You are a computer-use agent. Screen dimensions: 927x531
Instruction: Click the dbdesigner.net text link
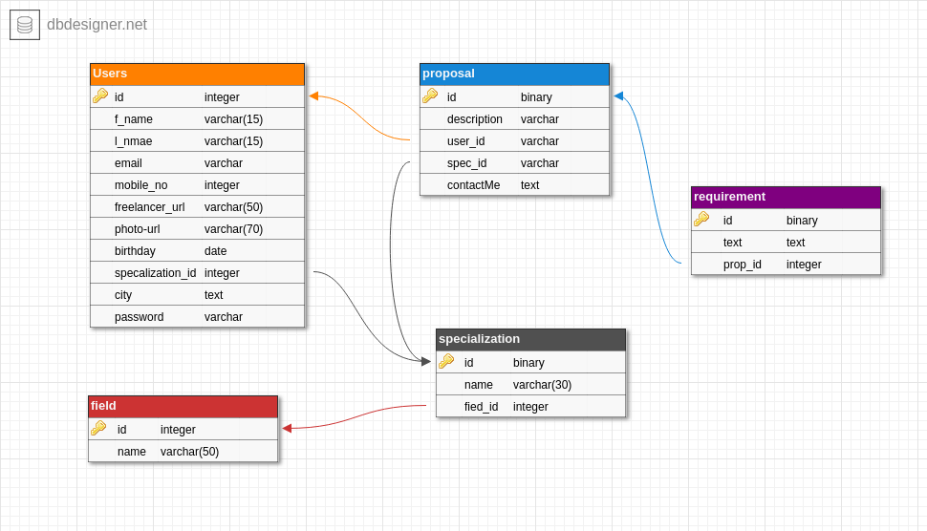click(97, 24)
